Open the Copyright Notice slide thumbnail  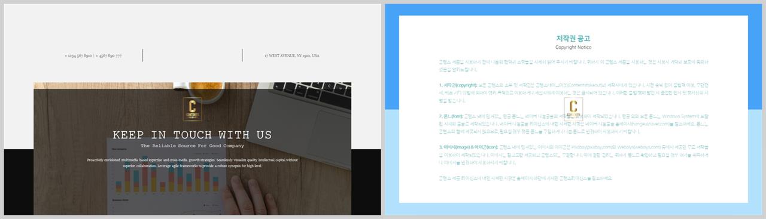click(x=573, y=110)
